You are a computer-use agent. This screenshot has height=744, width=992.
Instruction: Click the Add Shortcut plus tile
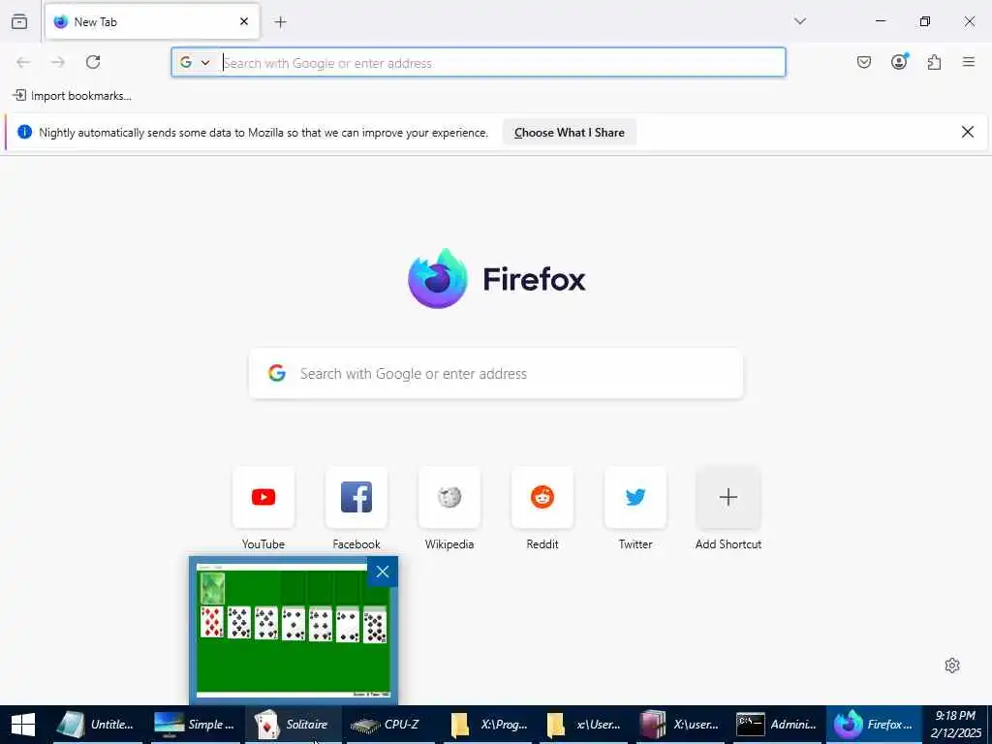(x=728, y=497)
